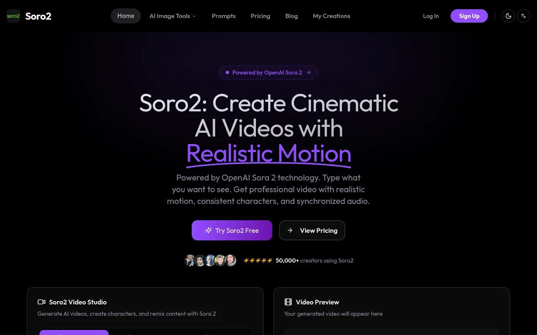Click the five-star rating sparkles

(x=258, y=260)
